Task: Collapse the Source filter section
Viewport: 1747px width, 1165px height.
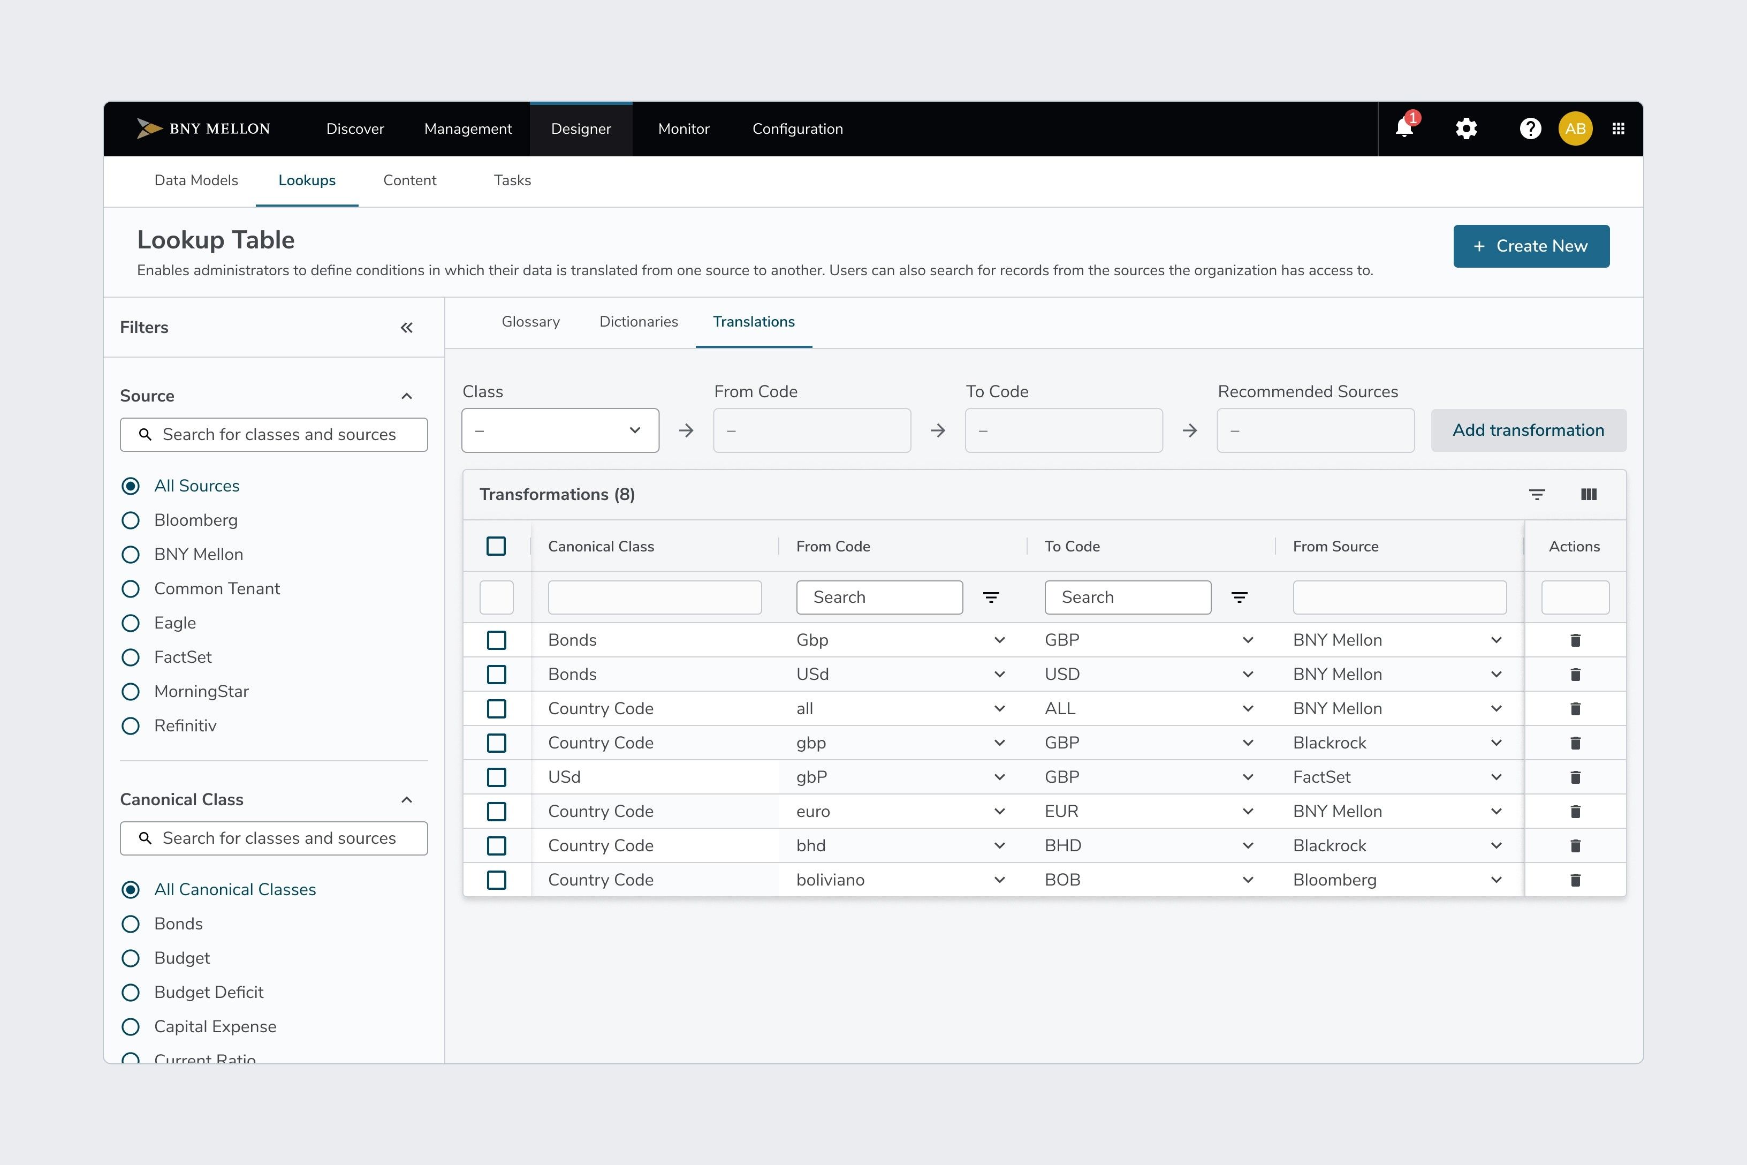Action: (406, 396)
